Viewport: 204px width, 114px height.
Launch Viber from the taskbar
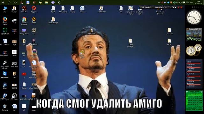53,3
